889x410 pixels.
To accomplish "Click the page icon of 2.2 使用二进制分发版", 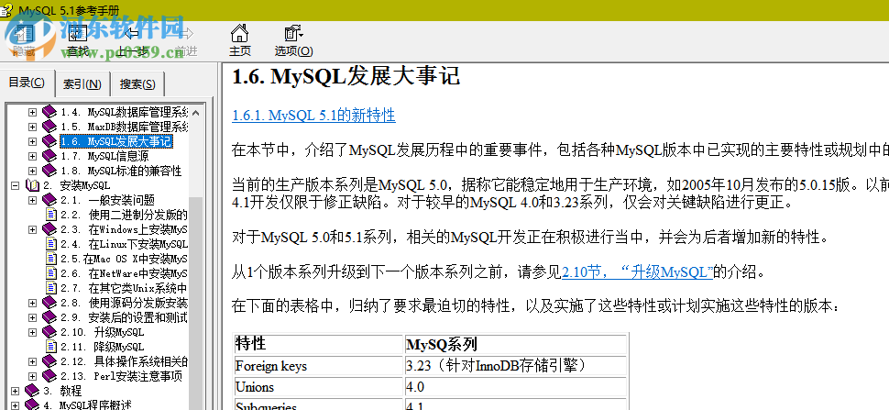I will 51,215.
